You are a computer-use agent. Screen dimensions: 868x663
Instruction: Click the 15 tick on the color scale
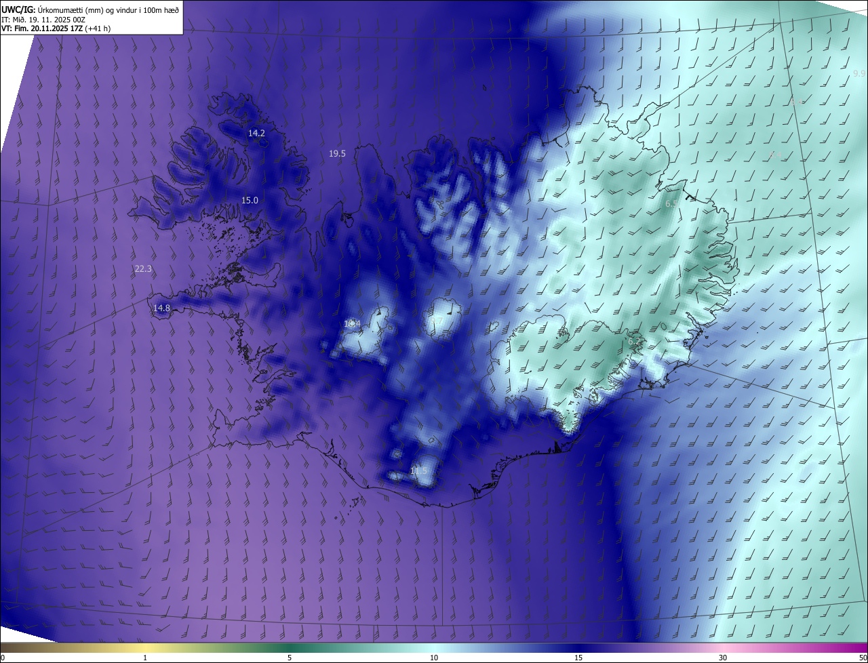point(578,658)
